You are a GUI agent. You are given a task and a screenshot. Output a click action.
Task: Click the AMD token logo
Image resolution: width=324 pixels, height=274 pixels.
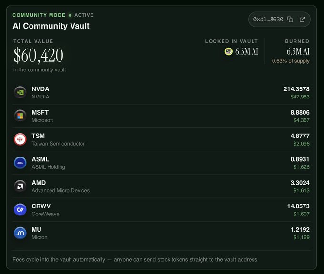pyautogui.click(x=20, y=186)
